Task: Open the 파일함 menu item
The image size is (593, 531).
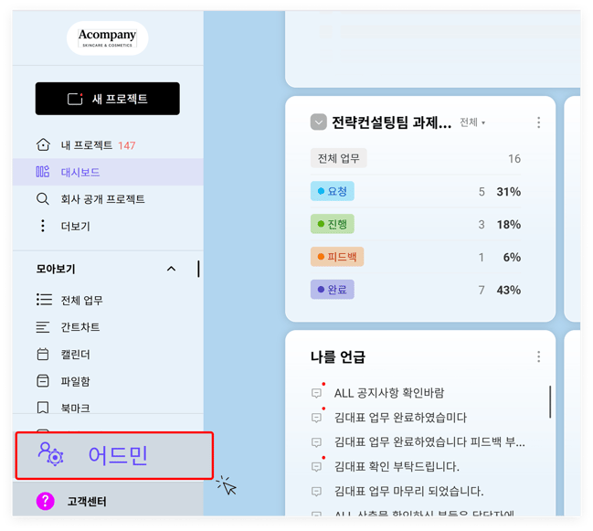Action: pyautogui.click(x=75, y=381)
